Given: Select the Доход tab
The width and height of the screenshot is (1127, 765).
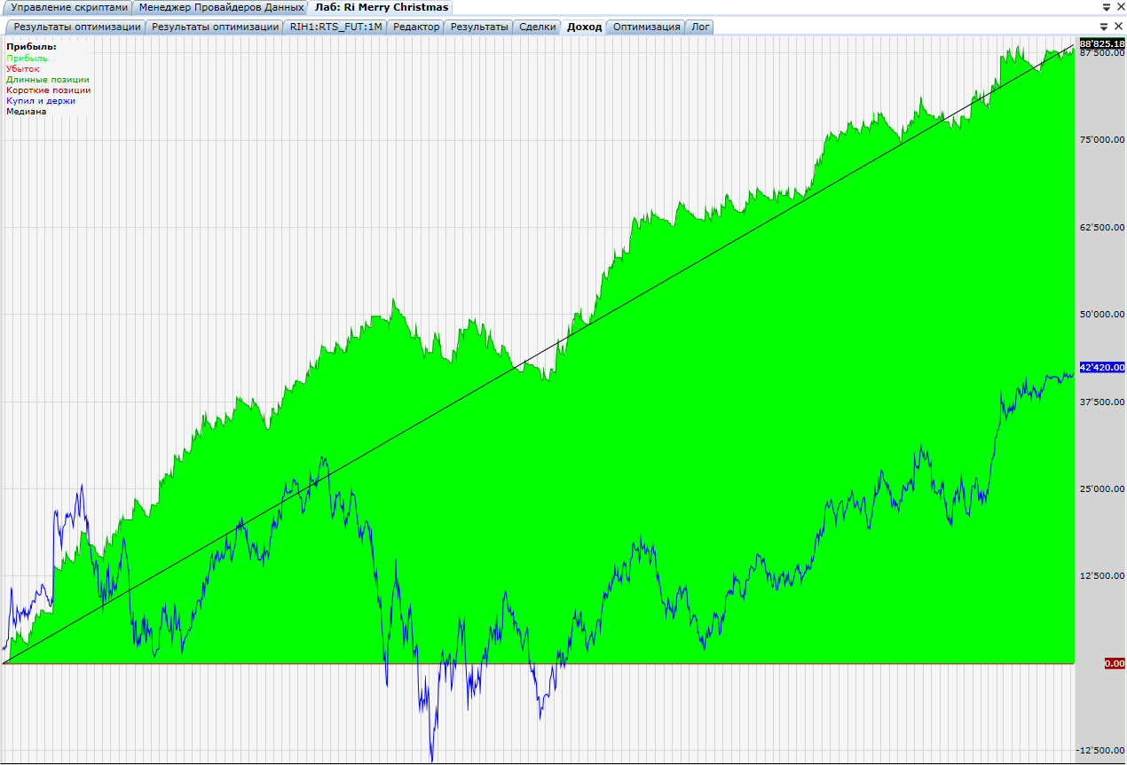Looking at the screenshot, I should (584, 27).
